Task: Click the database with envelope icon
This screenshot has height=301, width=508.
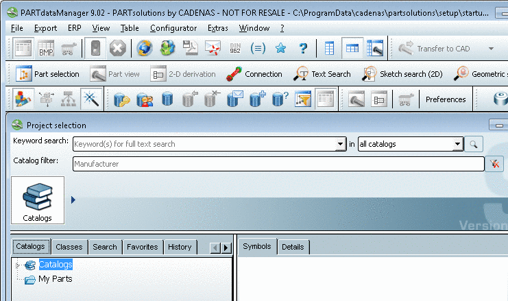Action: pyautogui.click(x=235, y=99)
